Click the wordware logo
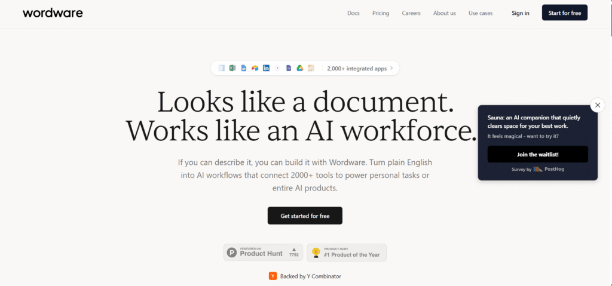This screenshot has height=286, width=612. coord(53,13)
